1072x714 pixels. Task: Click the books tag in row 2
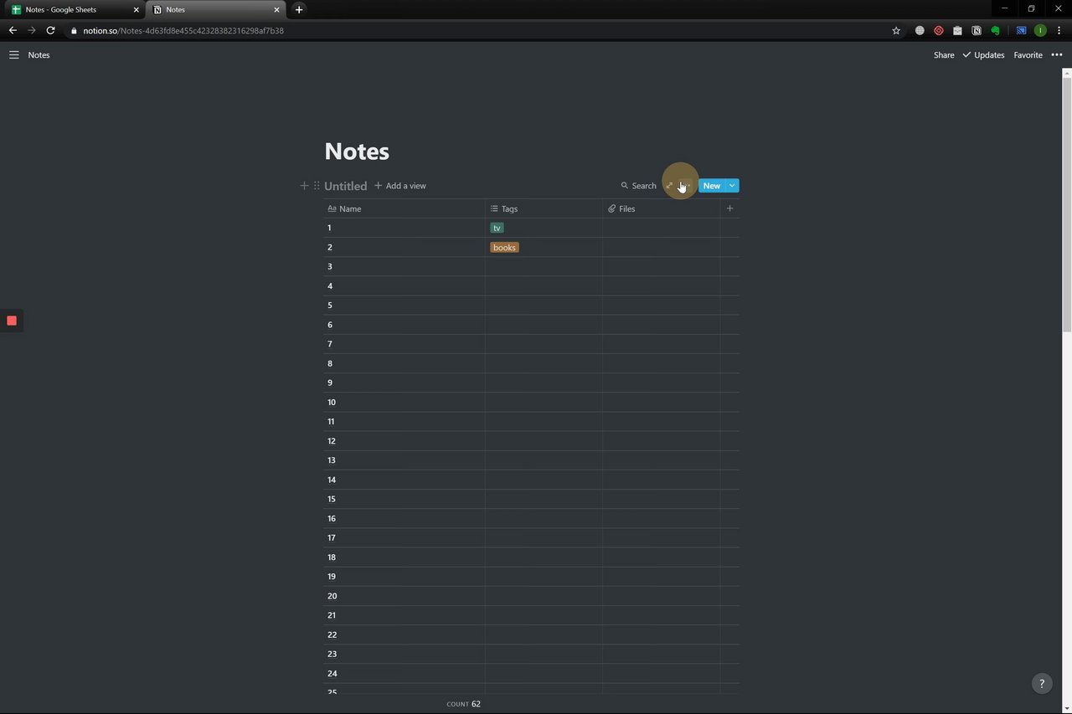pos(504,247)
